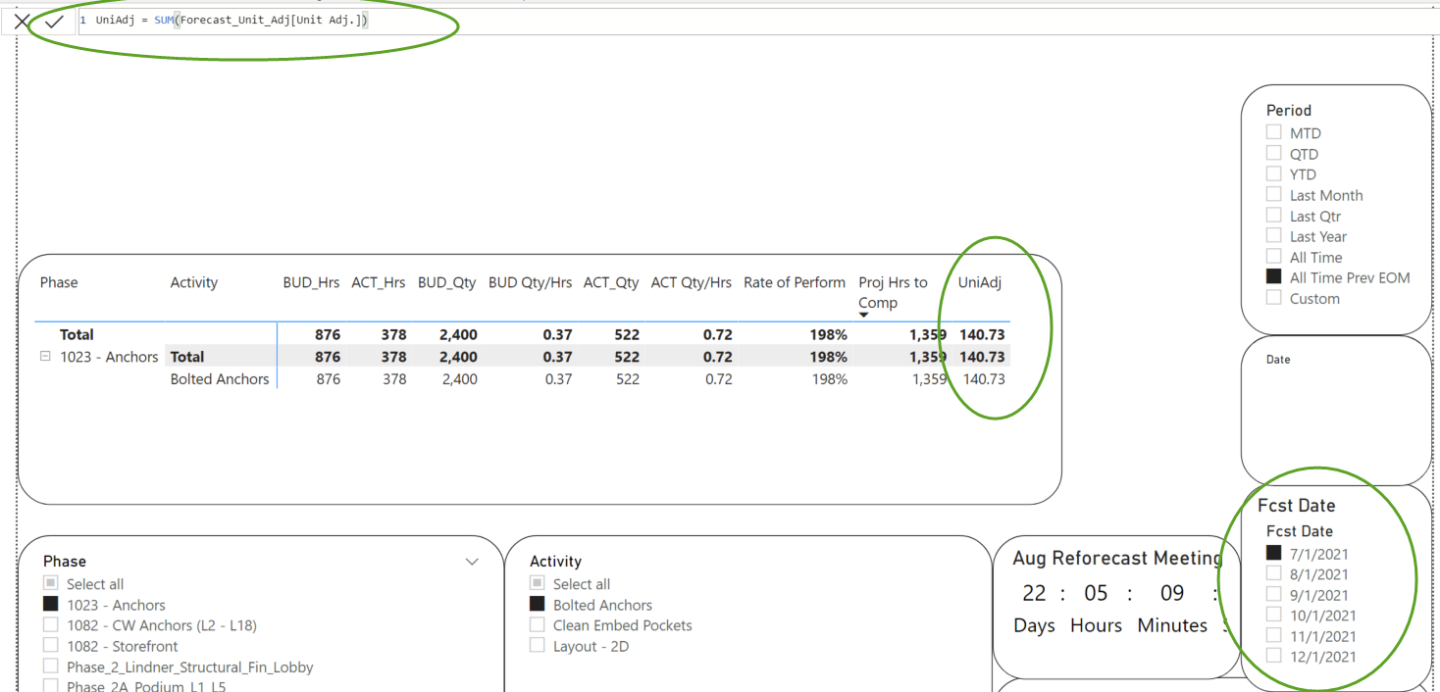Click the UniAdj column header
This screenshot has height=692, width=1440.
click(980, 282)
